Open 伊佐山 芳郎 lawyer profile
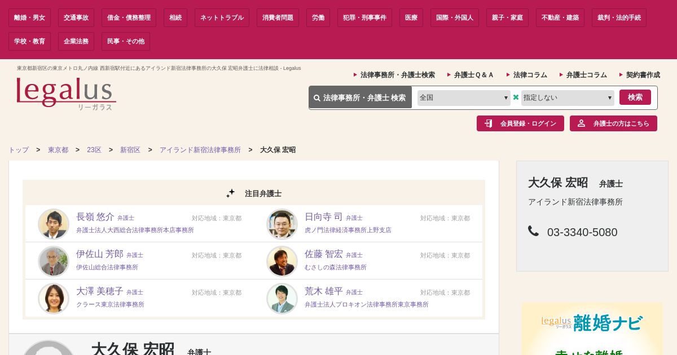The height and width of the screenshot is (355, 677). pos(100,254)
